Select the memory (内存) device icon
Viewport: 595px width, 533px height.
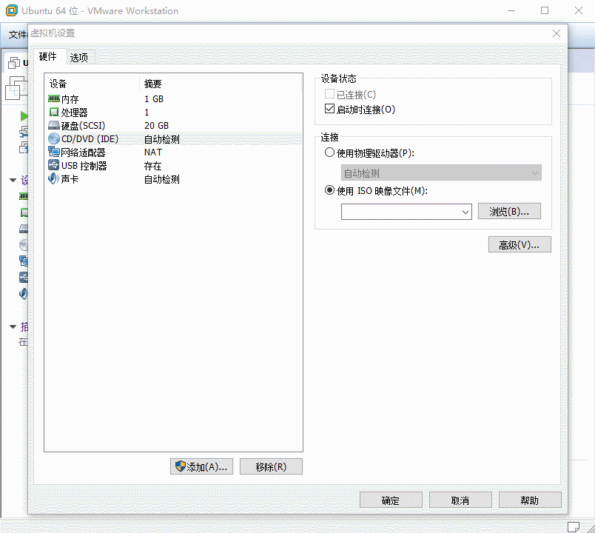click(x=53, y=98)
